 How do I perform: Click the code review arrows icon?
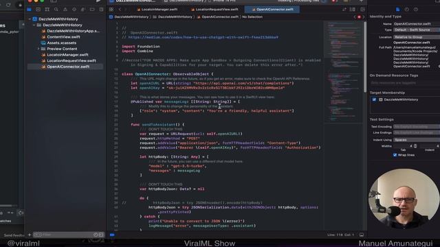coord(344,10)
